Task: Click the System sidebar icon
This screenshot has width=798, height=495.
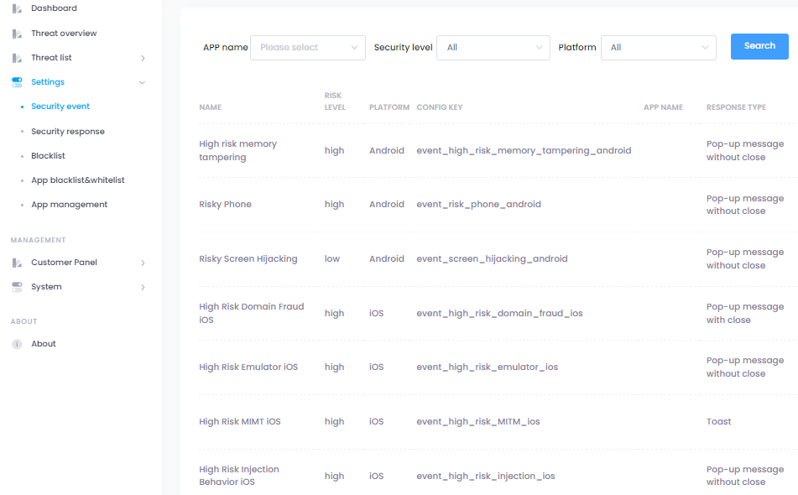Action: [17, 287]
